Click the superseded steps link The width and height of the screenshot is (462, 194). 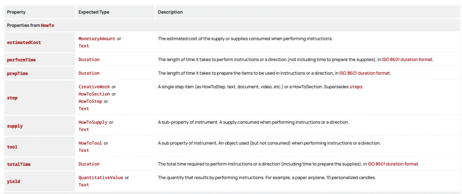(355, 87)
